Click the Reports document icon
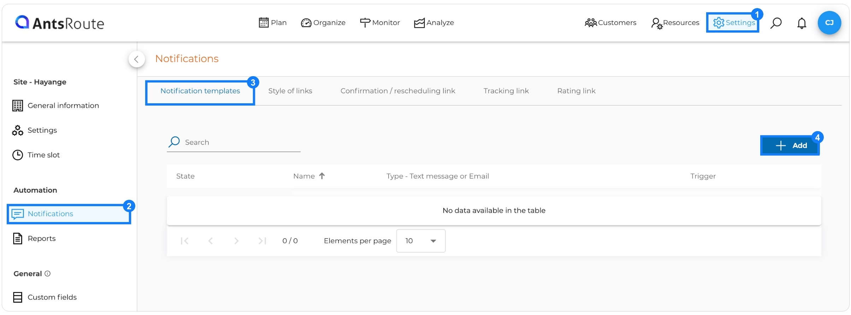This screenshot has height=315, width=851. click(x=18, y=238)
